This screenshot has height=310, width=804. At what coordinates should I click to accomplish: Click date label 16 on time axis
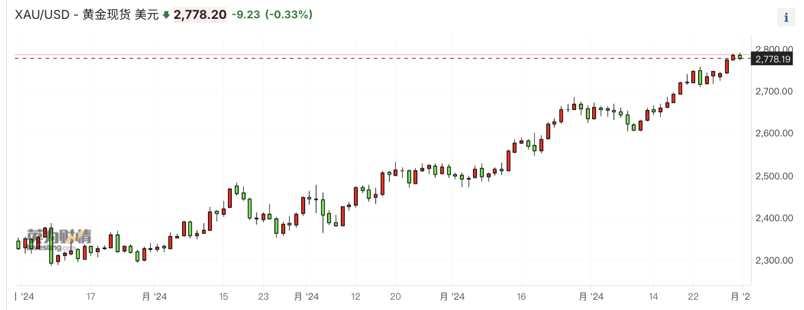click(521, 297)
